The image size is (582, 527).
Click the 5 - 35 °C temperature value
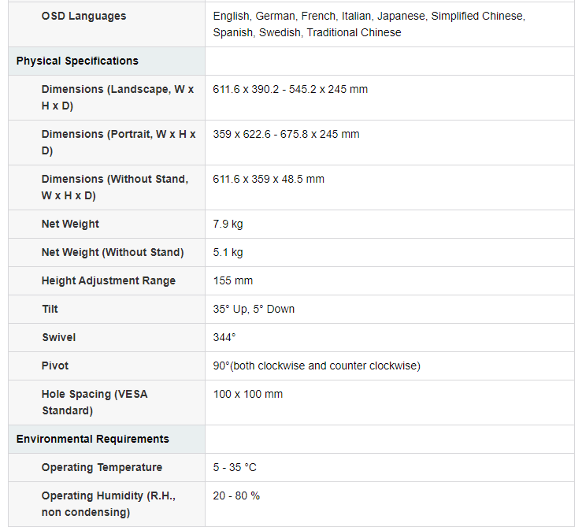235,467
